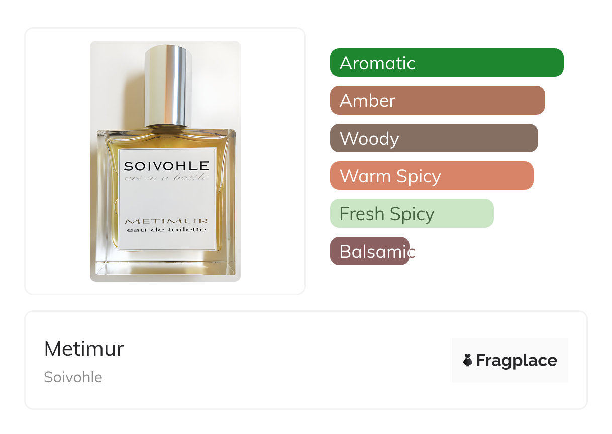Screen dimensions: 612x434
Task: Select the green Aromatic accord bar
Action: (447, 63)
